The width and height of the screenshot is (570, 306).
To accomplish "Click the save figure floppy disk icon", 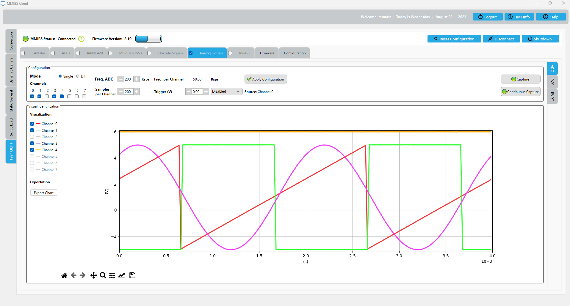I will (x=132, y=276).
